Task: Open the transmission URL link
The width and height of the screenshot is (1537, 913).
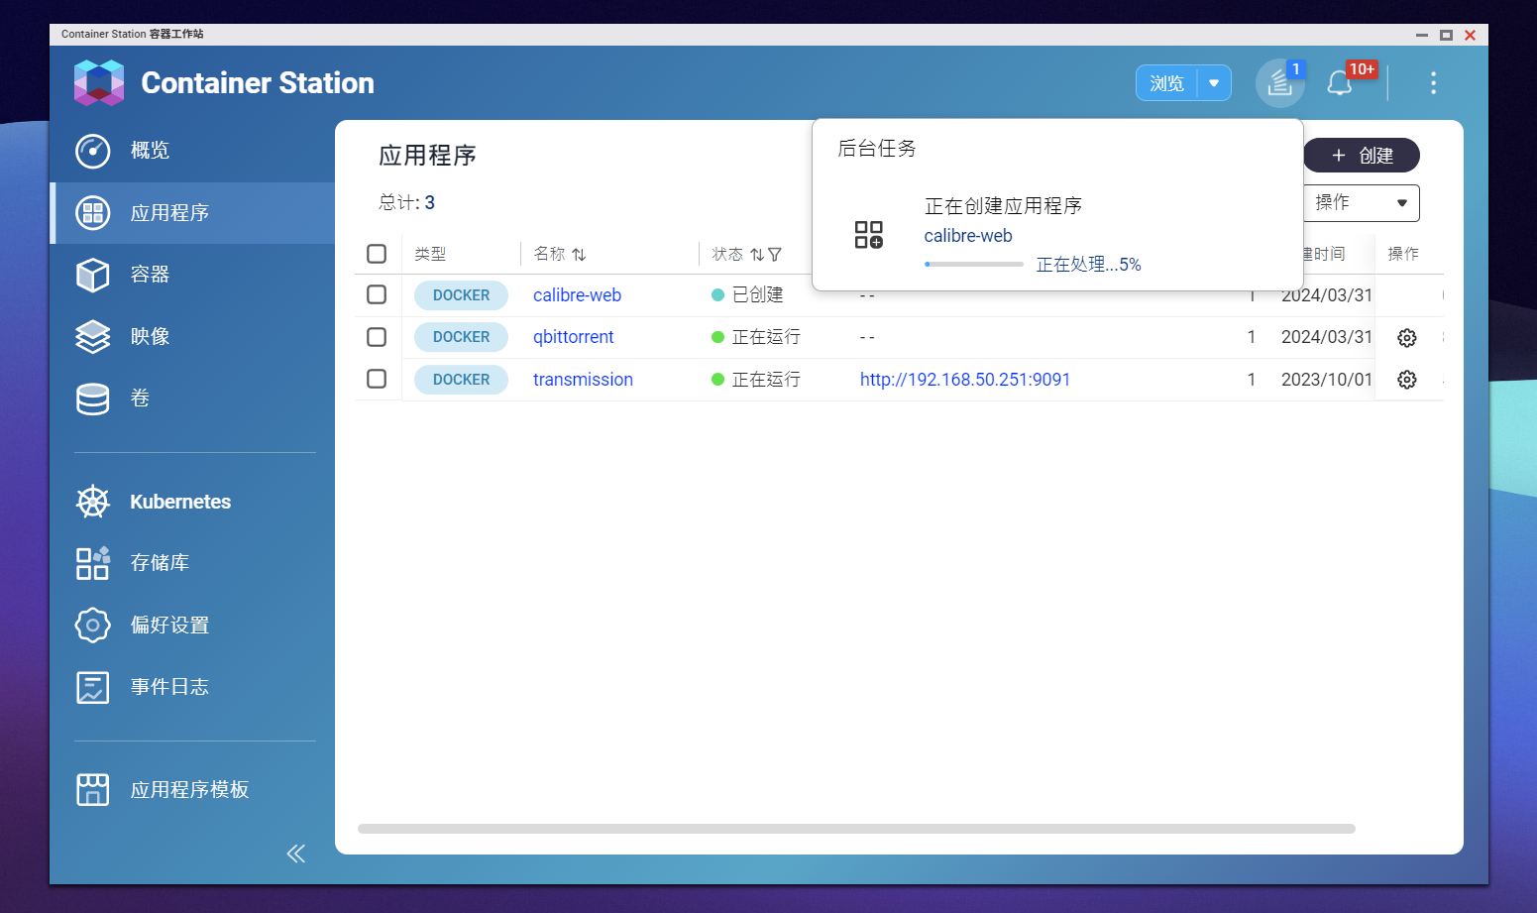Action: [x=964, y=380]
